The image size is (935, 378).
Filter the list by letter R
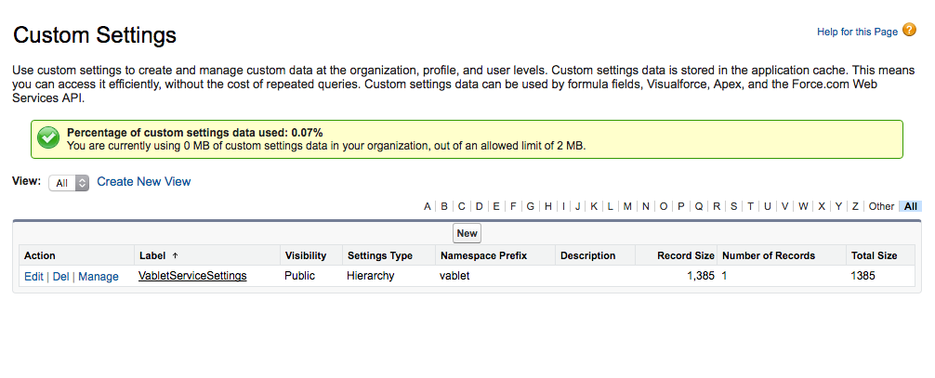tap(717, 206)
